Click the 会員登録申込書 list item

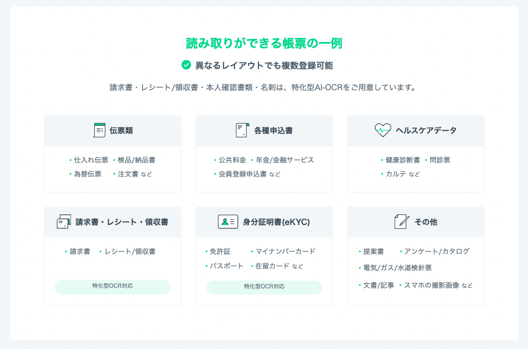coord(242,174)
